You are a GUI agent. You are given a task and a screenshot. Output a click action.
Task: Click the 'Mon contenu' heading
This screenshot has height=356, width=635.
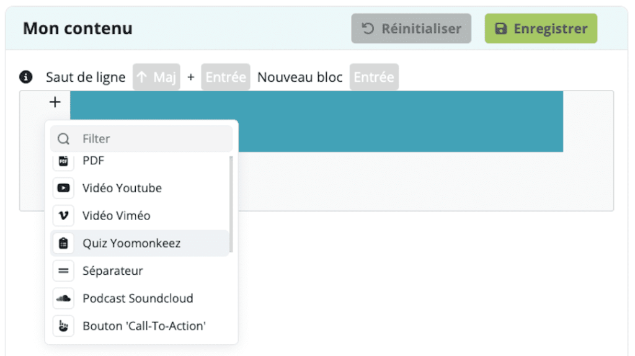[x=78, y=29]
